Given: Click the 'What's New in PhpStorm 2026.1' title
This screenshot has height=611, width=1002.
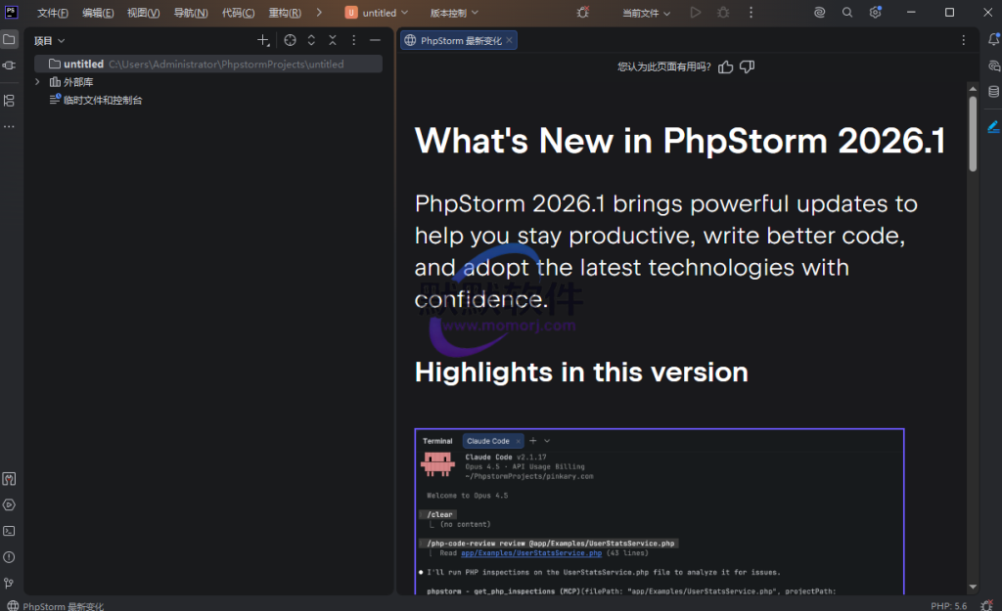Looking at the screenshot, I should click(680, 141).
